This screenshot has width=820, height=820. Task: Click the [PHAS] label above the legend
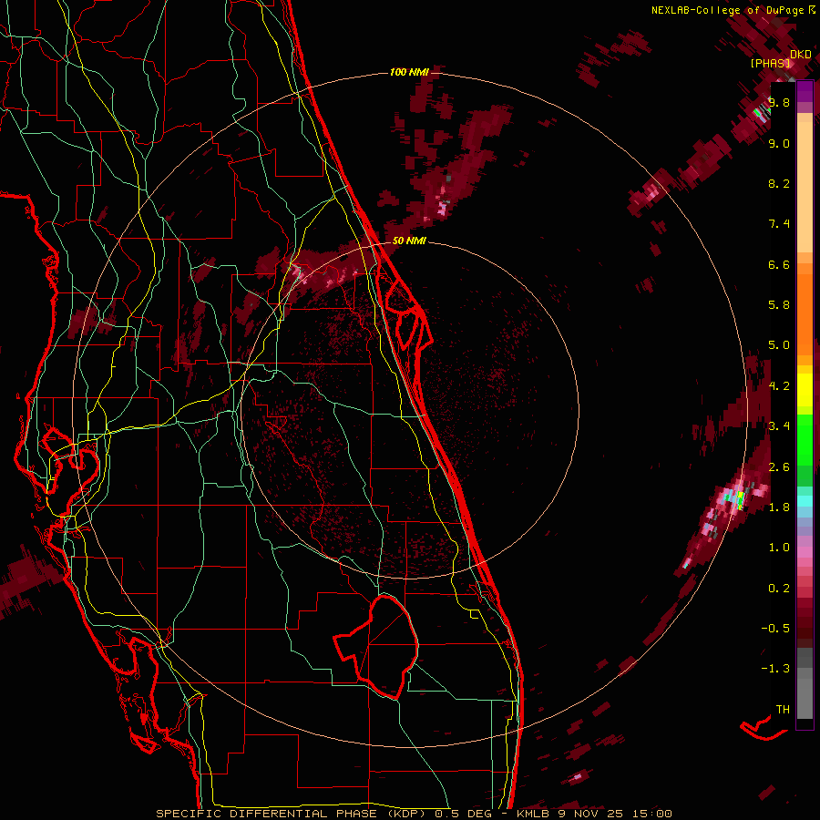[x=771, y=63]
